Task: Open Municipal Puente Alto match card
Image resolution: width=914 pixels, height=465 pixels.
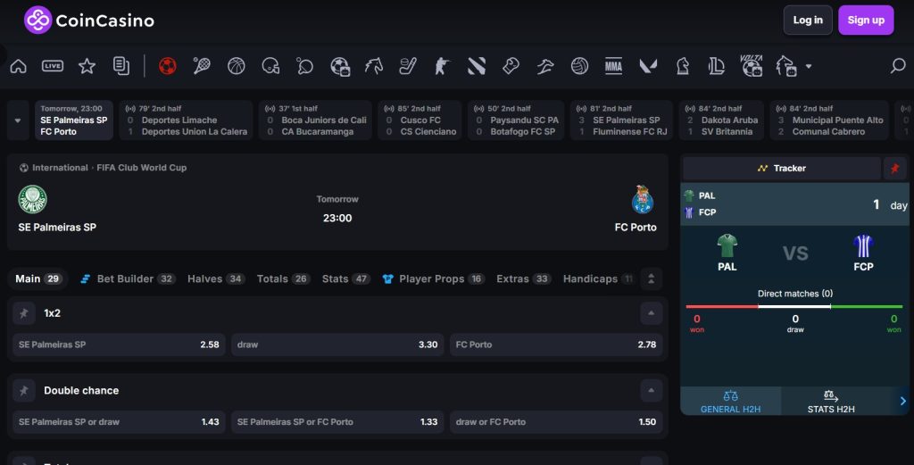Action: pyautogui.click(x=829, y=120)
